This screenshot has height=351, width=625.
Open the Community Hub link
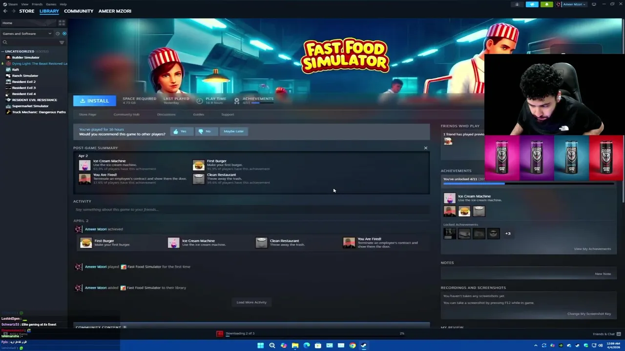click(x=126, y=115)
